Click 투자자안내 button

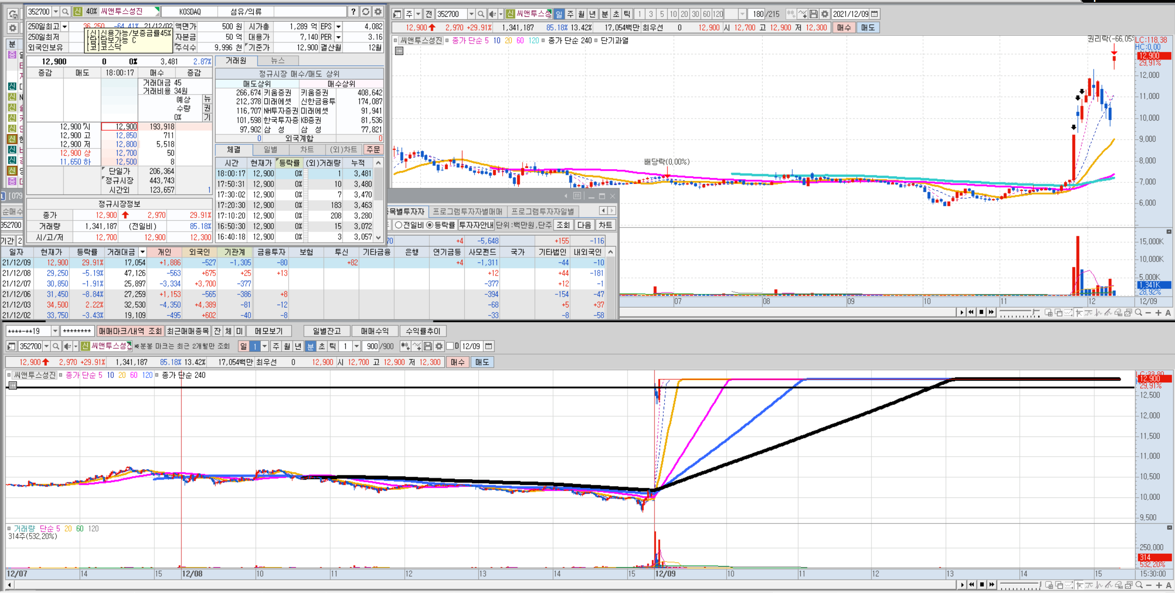click(x=476, y=225)
